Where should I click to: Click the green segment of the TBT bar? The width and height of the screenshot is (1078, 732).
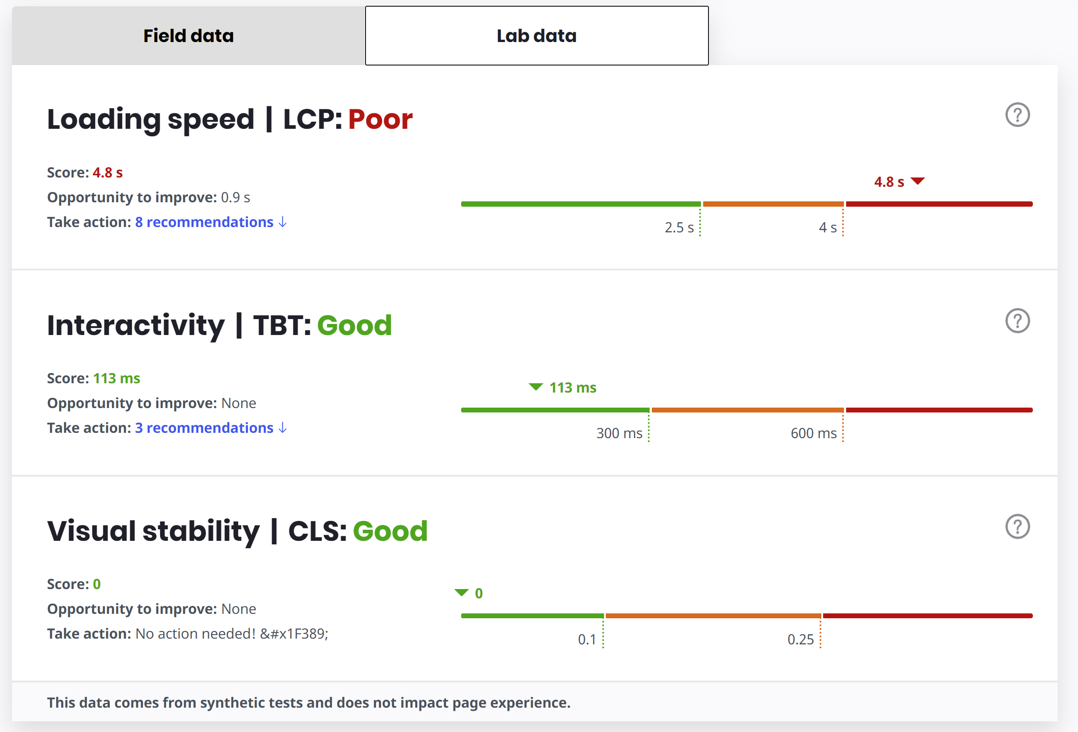point(555,410)
